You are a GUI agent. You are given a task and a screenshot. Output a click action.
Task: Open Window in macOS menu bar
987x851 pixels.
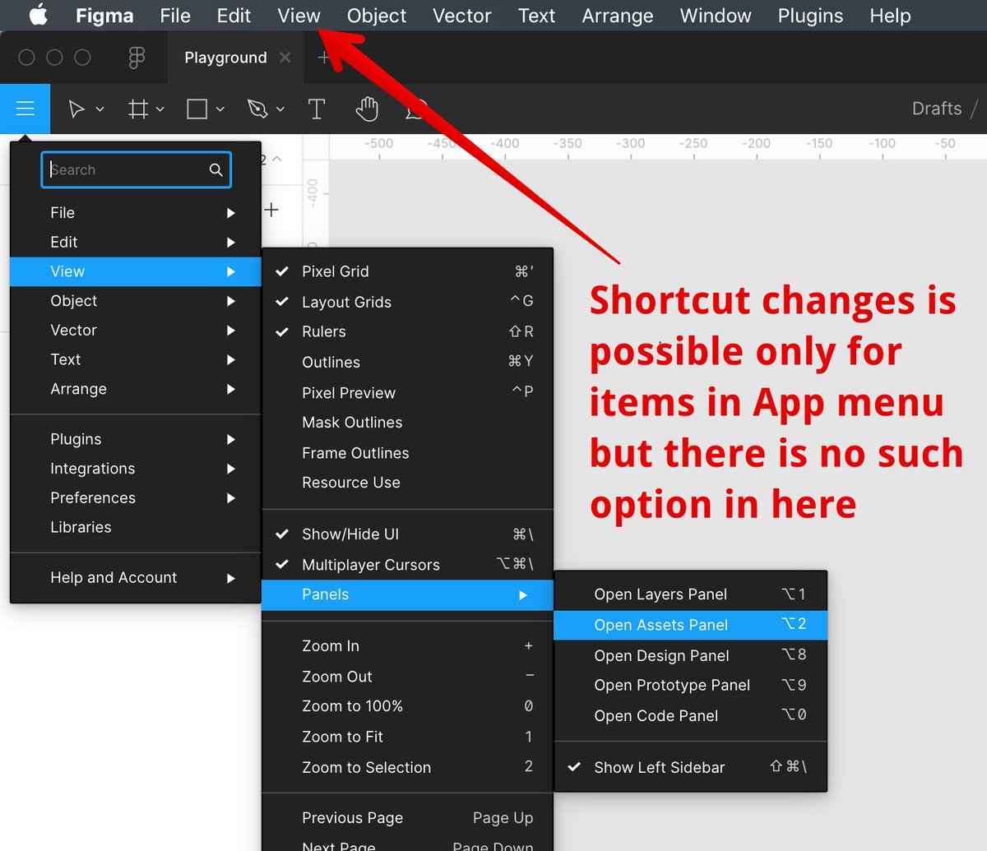coord(716,16)
